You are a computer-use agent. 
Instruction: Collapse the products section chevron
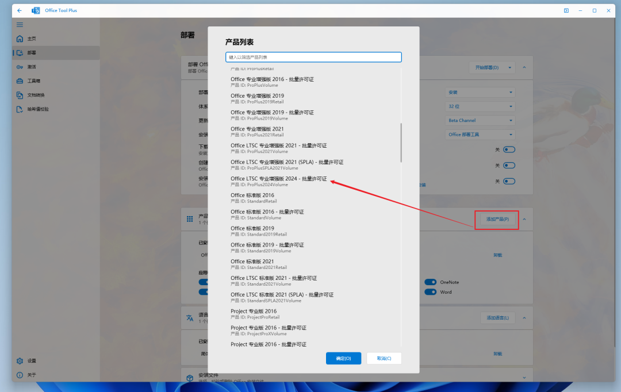524,220
